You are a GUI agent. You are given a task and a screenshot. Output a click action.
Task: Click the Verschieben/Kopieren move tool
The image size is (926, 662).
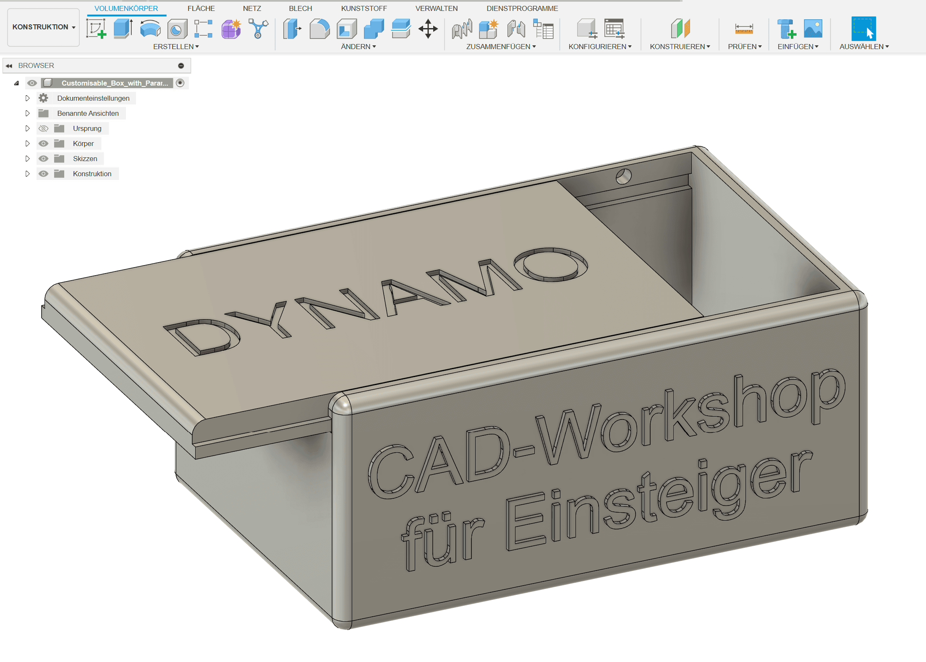[428, 29]
